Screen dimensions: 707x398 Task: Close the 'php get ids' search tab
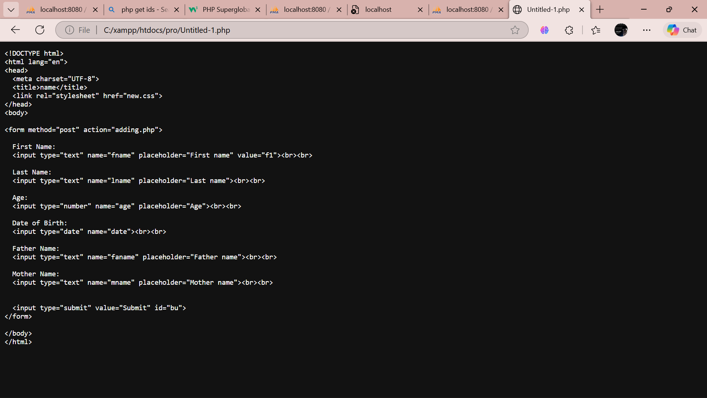[x=176, y=10]
